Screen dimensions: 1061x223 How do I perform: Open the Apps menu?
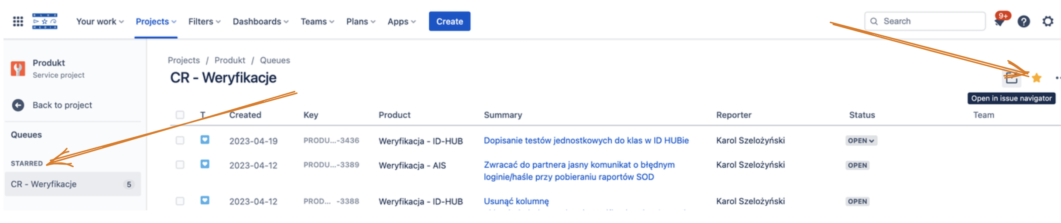point(401,21)
